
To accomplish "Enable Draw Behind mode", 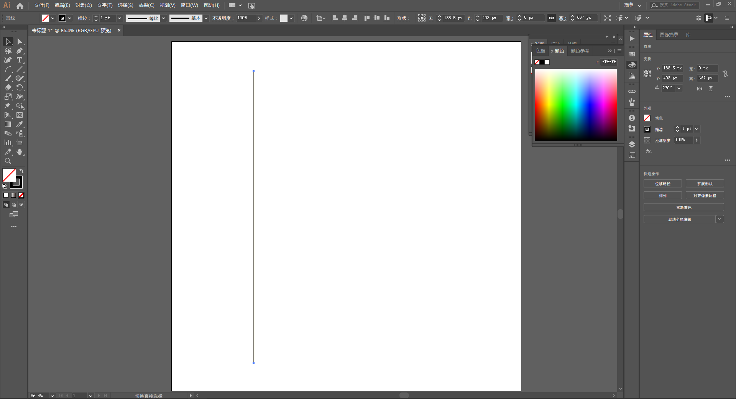I will coord(13,205).
